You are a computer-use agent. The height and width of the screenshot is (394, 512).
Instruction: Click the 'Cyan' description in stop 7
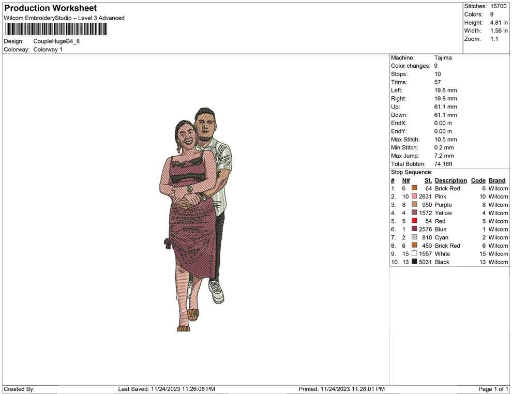(442, 237)
